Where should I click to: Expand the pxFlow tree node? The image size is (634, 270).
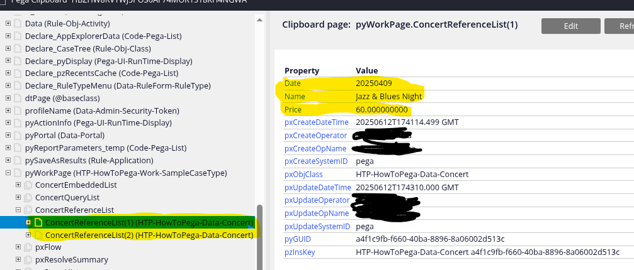point(18,247)
